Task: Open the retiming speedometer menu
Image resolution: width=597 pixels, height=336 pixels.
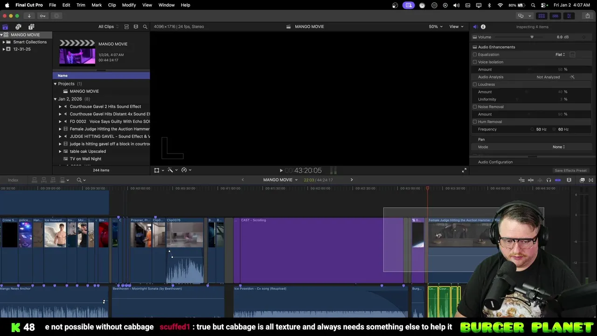Action: (186, 170)
